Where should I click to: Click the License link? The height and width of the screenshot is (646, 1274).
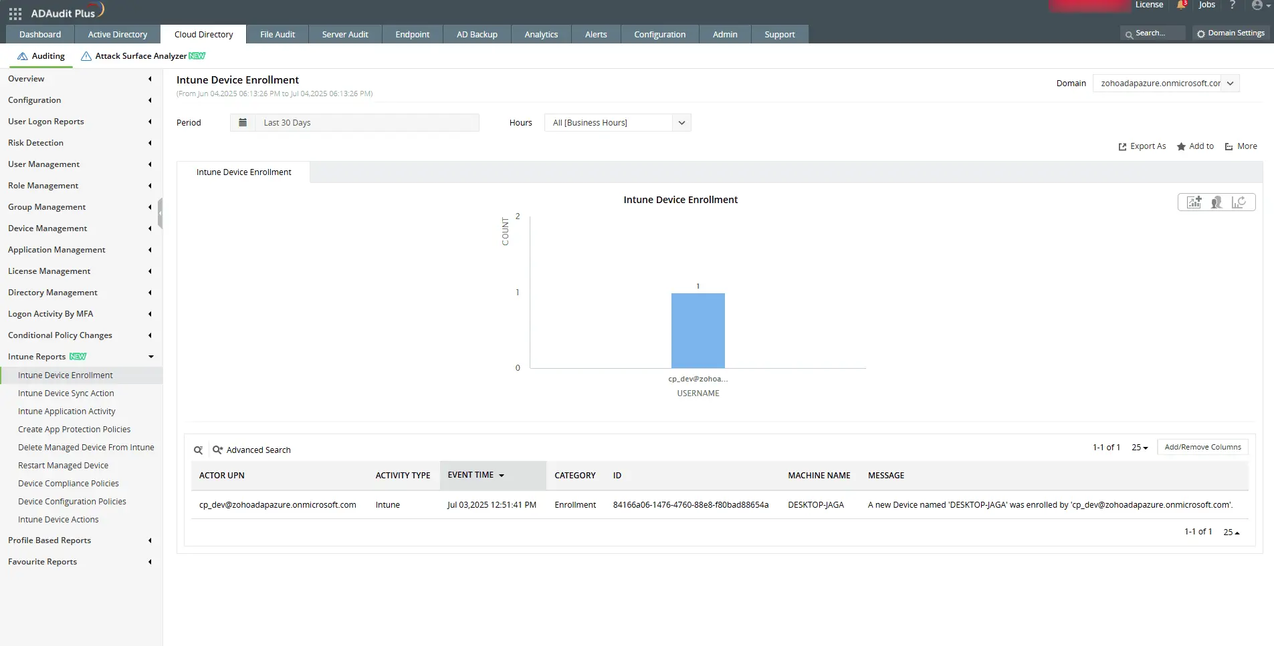tap(1149, 5)
